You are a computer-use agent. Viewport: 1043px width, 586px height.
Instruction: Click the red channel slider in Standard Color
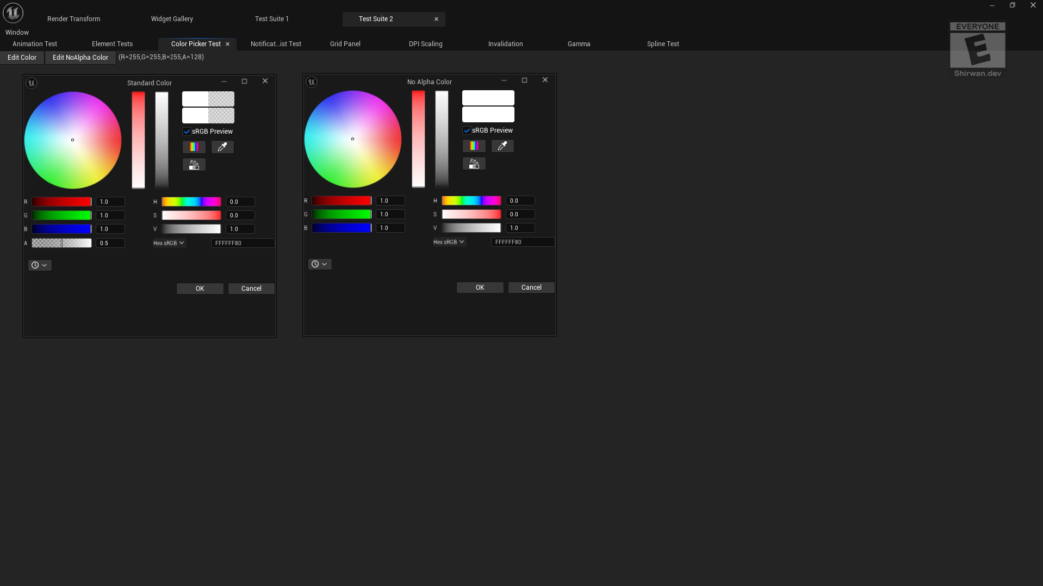(x=61, y=202)
